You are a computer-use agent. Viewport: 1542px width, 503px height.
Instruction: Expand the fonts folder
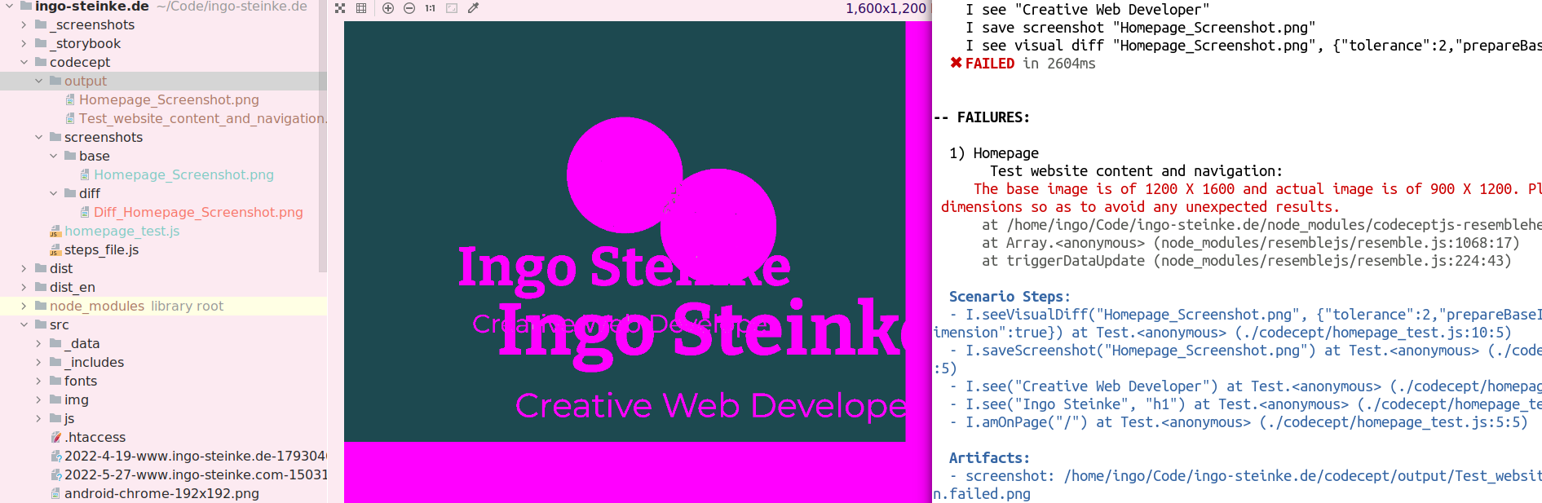(38, 381)
